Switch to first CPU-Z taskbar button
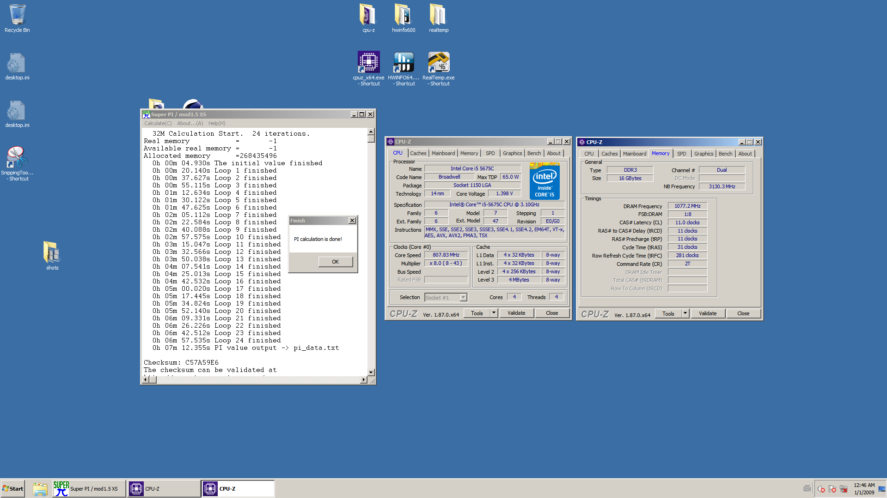The width and height of the screenshot is (887, 498). [164, 489]
